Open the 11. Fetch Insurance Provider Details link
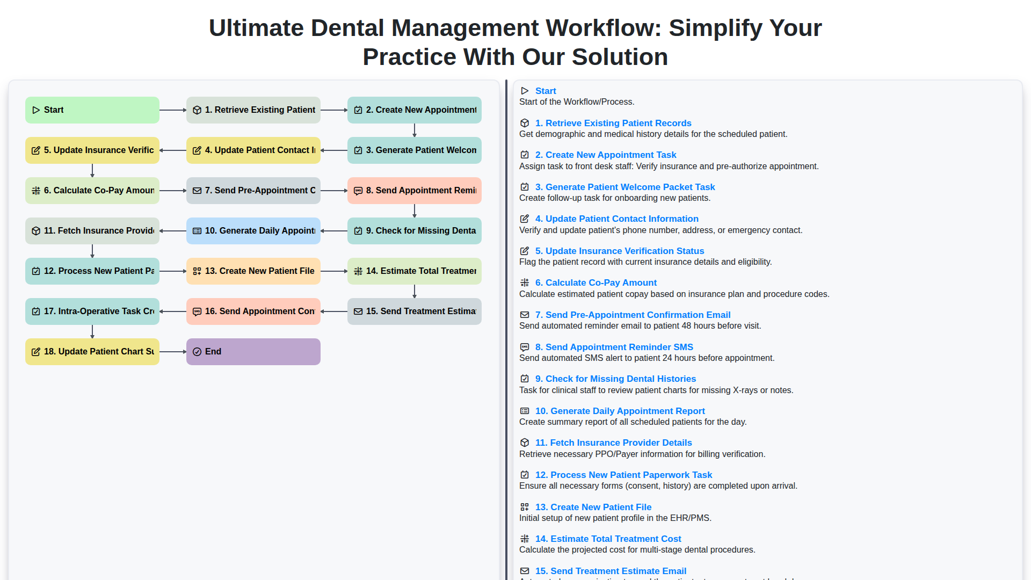 click(613, 443)
